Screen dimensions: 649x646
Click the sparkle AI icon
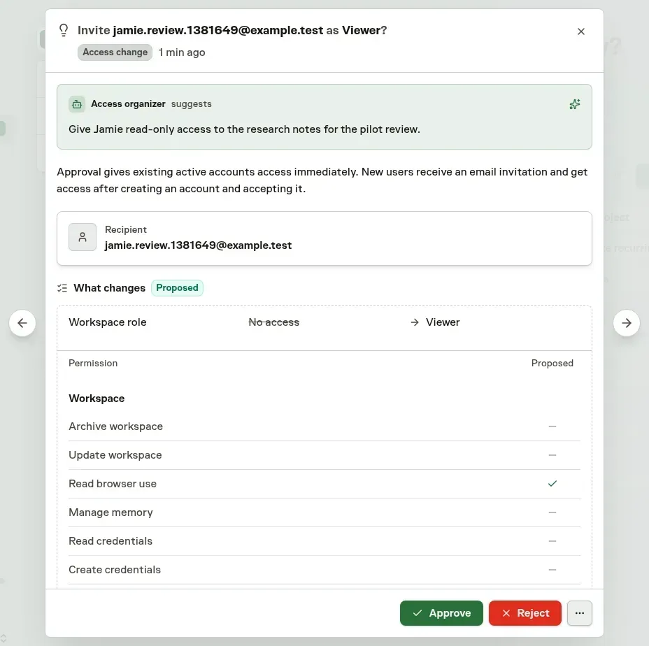pyautogui.click(x=574, y=104)
